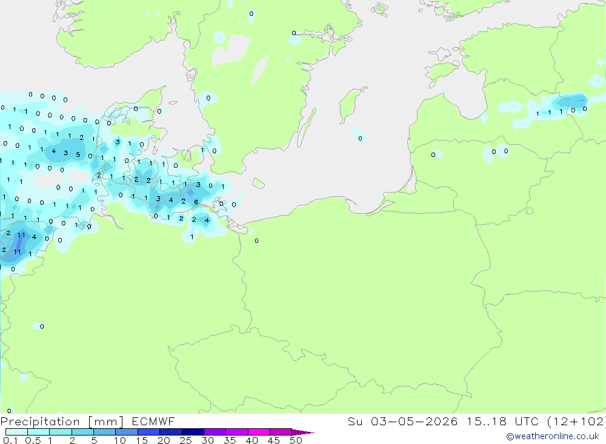The width and height of the screenshot is (606, 444).
Task: Click the '45' legend scale label
Action: (x=274, y=440)
